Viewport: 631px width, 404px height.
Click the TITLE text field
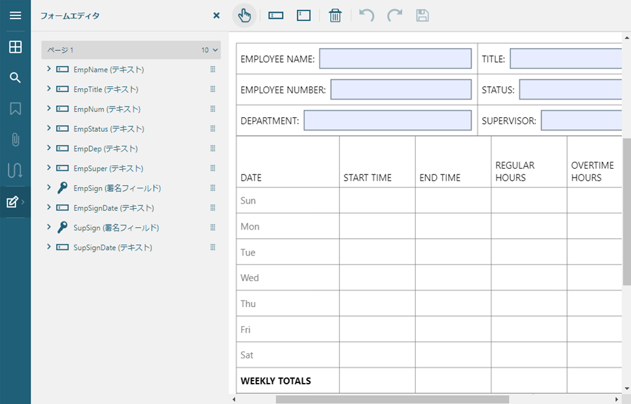pos(566,59)
